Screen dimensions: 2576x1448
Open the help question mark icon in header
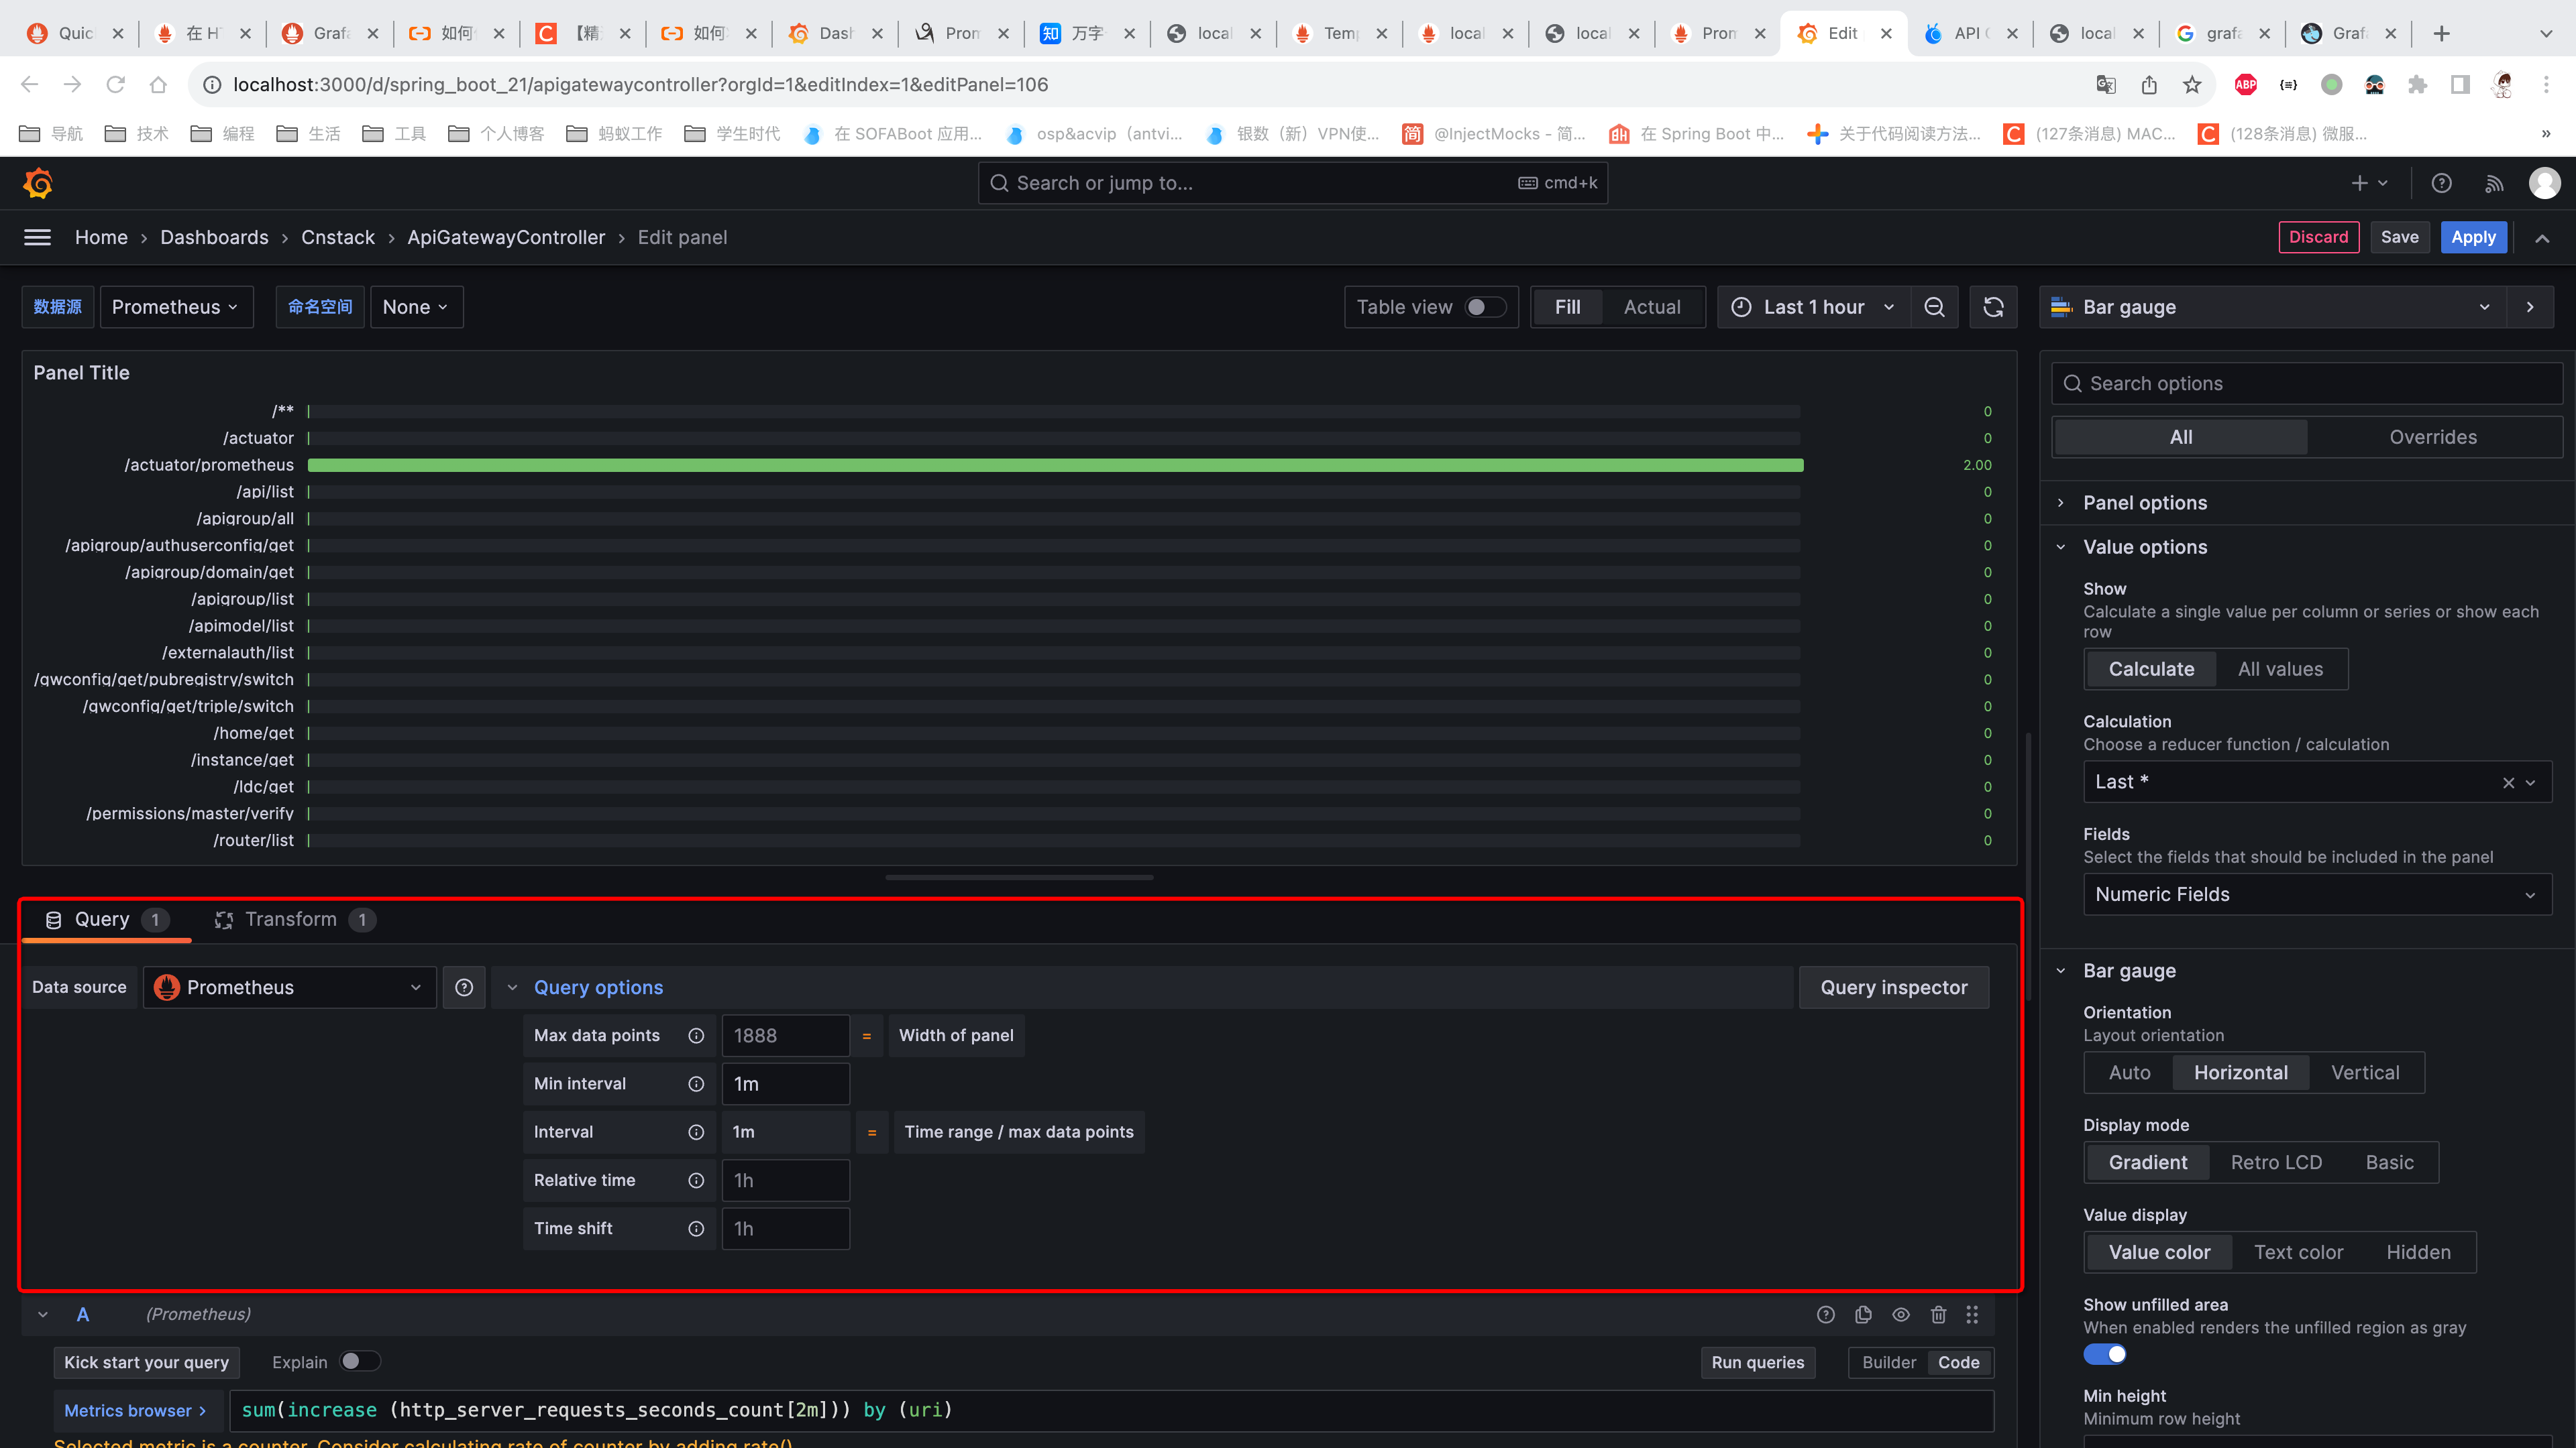pos(2441,183)
